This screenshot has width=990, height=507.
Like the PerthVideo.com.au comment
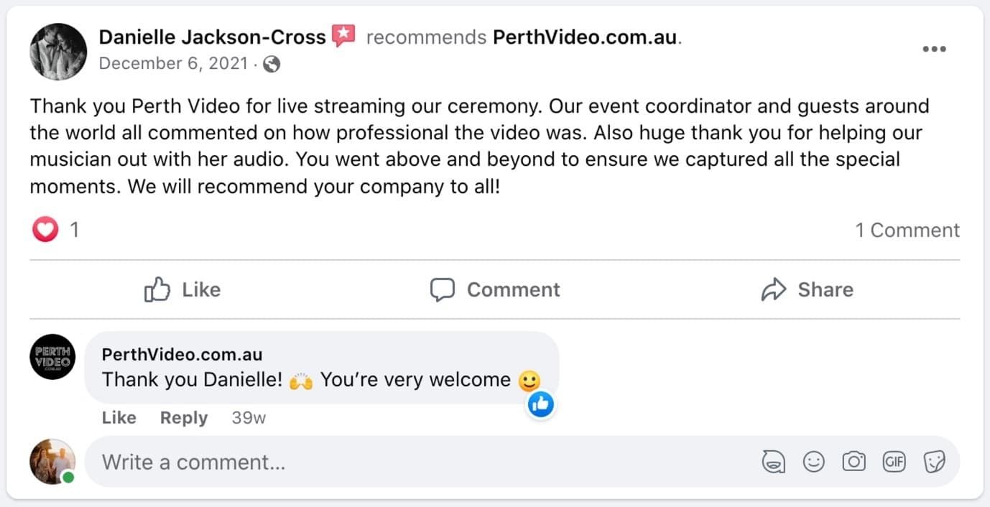coord(119,418)
